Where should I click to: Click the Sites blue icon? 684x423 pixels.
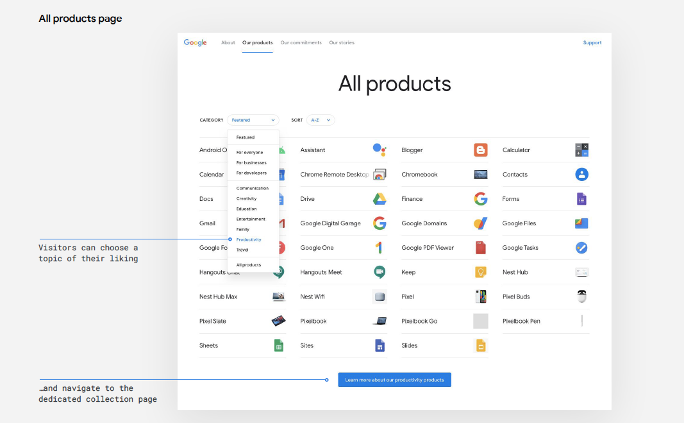click(380, 346)
